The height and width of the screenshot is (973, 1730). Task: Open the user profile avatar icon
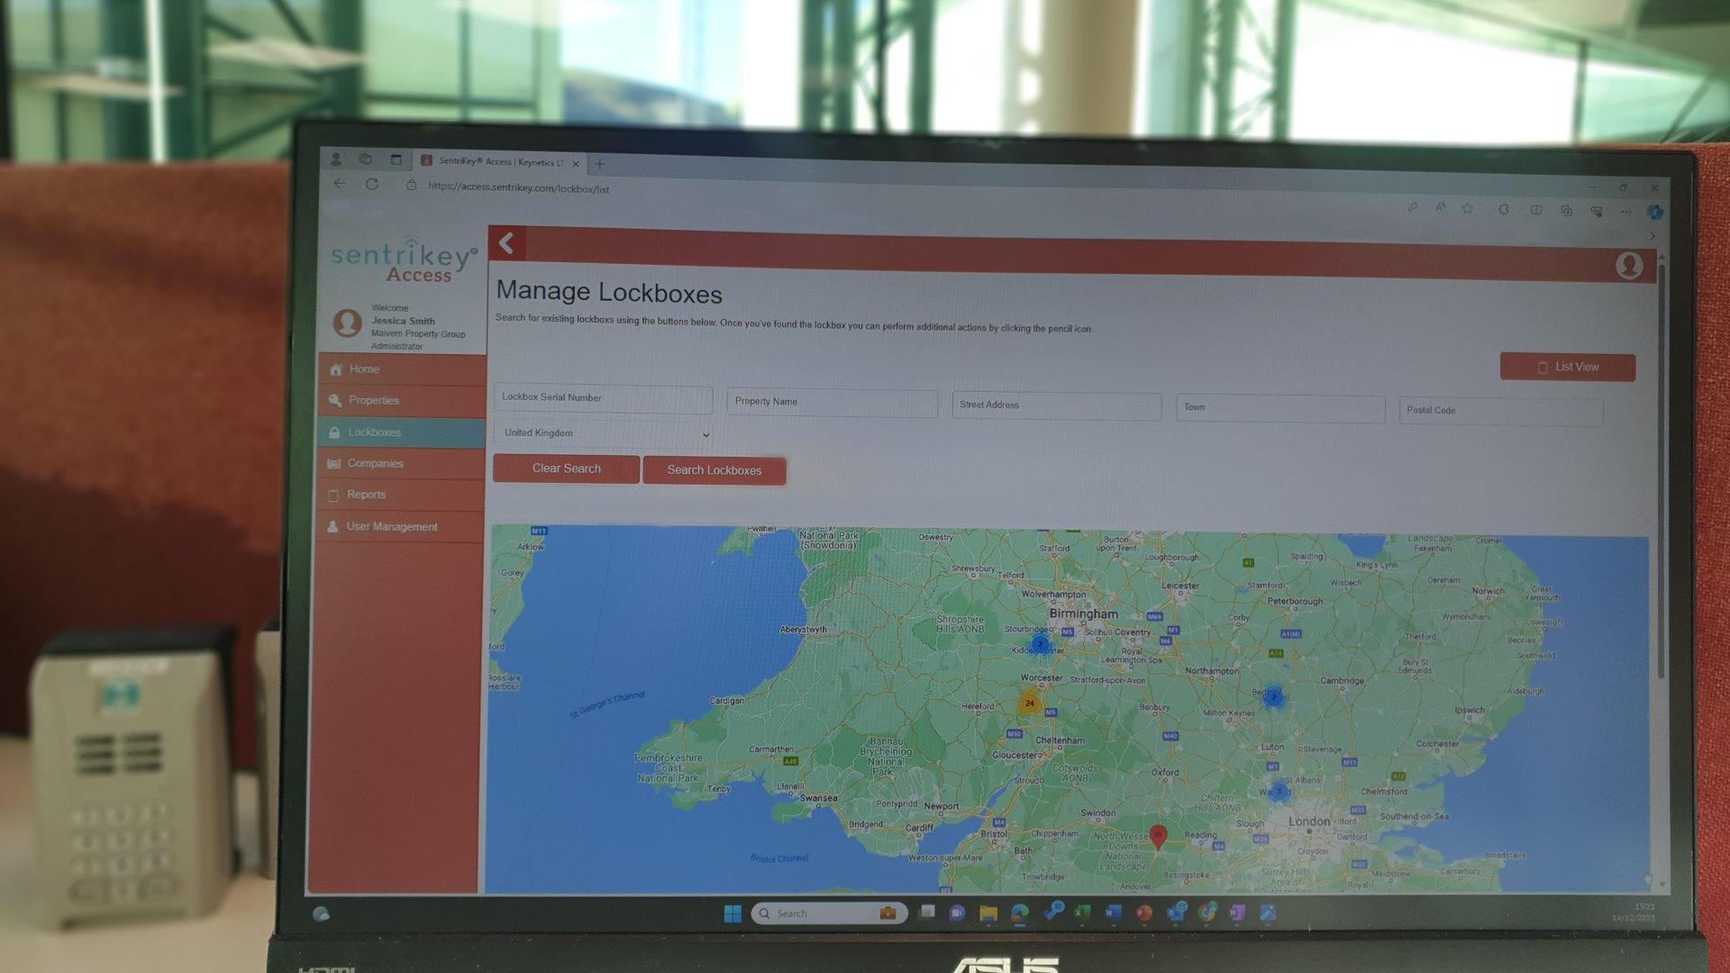point(1628,266)
